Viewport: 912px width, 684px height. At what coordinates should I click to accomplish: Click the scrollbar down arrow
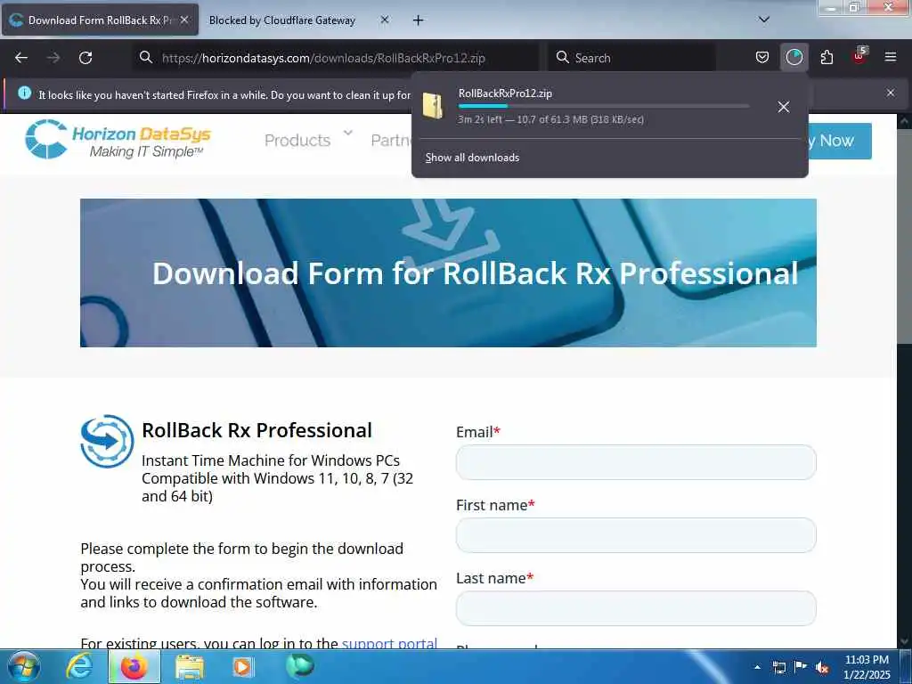(x=905, y=641)
